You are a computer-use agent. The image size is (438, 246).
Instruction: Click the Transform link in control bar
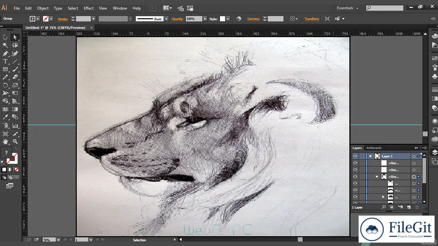(x=312, y=19)
